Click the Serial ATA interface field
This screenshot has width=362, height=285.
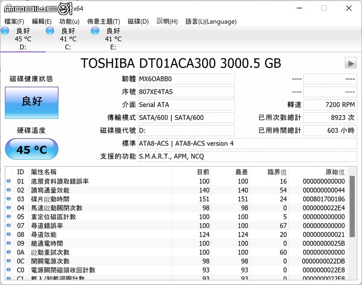click(x=186, y=105)
